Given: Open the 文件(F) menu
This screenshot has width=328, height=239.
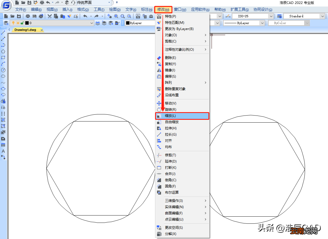Looking at the screenshot, I should click(20, 10).
